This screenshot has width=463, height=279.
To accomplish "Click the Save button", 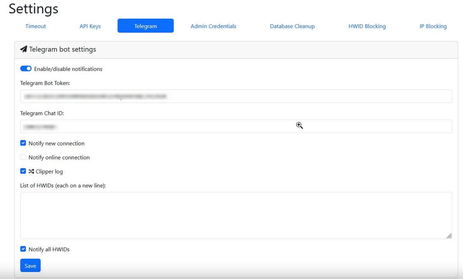I will tap(30, 265).
